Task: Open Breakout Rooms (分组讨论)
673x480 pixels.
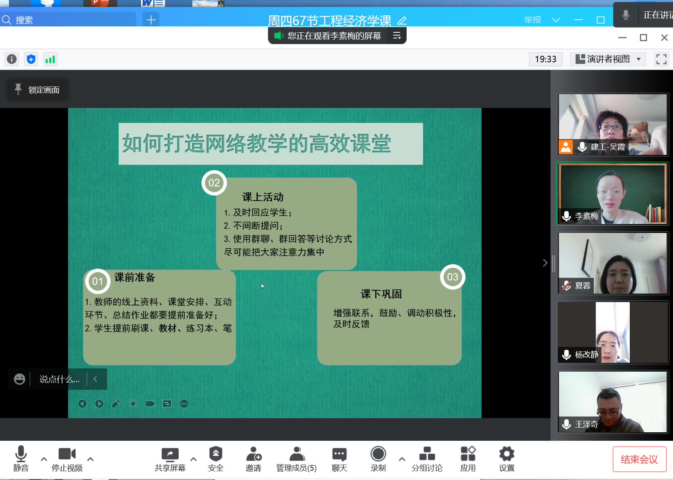Action: coord(427,455)
